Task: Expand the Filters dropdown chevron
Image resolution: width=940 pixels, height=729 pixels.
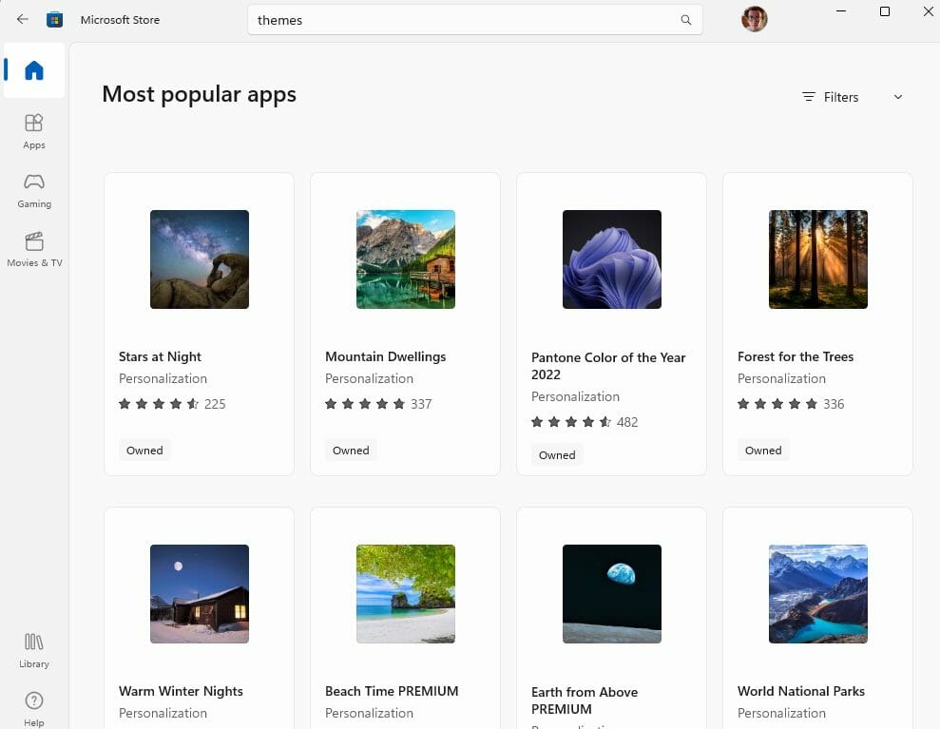Action: click(x=897, y=97)
